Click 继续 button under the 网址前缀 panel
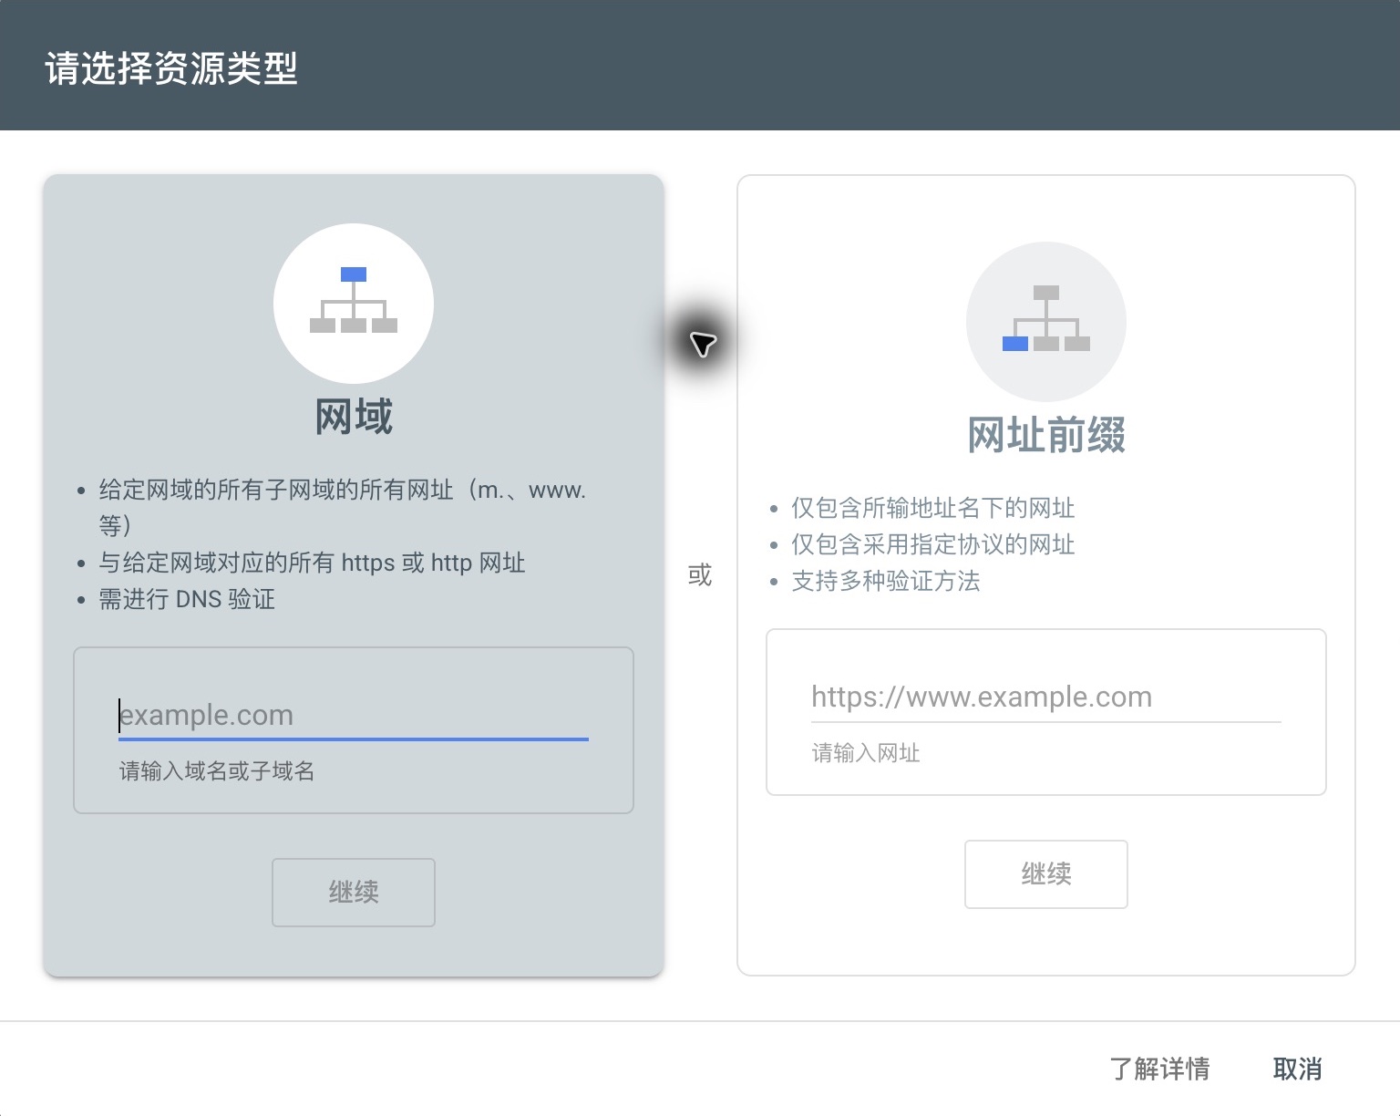The image size is (1400, 1116). (1046, 873)
